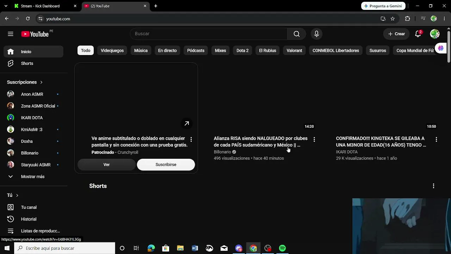Open Shorts in the sidebar

[x=34, y=64]
